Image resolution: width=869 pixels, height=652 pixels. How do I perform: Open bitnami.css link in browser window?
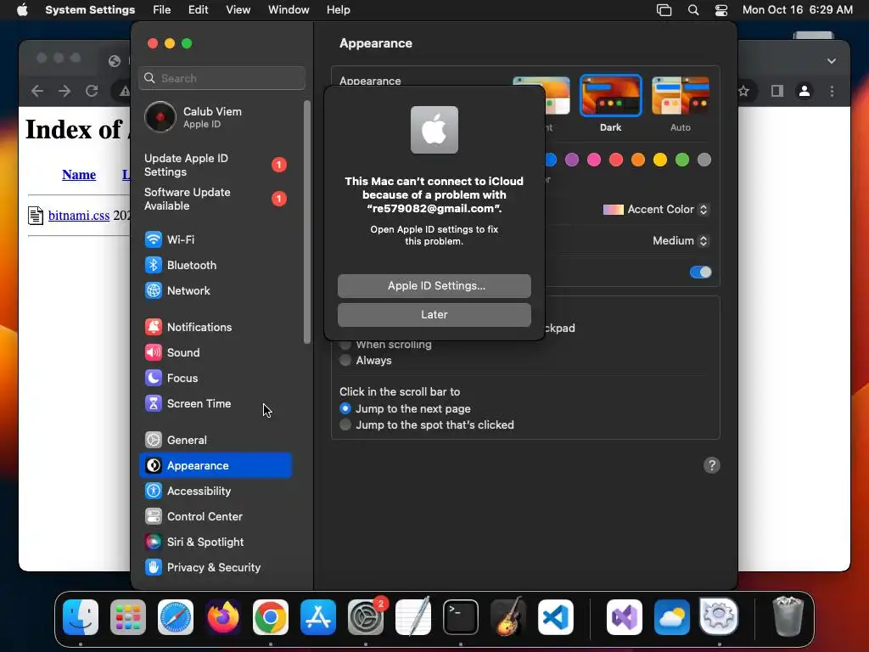click(x=79, y=216)
